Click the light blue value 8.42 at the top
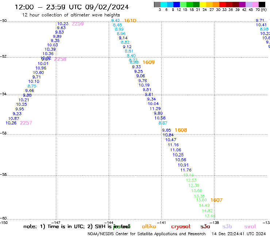Screen dimensions: 270x237 [x=116, y=20]
